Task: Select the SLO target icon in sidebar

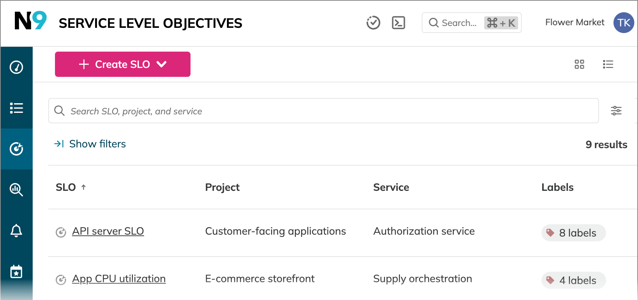Action: click(16, 149)
